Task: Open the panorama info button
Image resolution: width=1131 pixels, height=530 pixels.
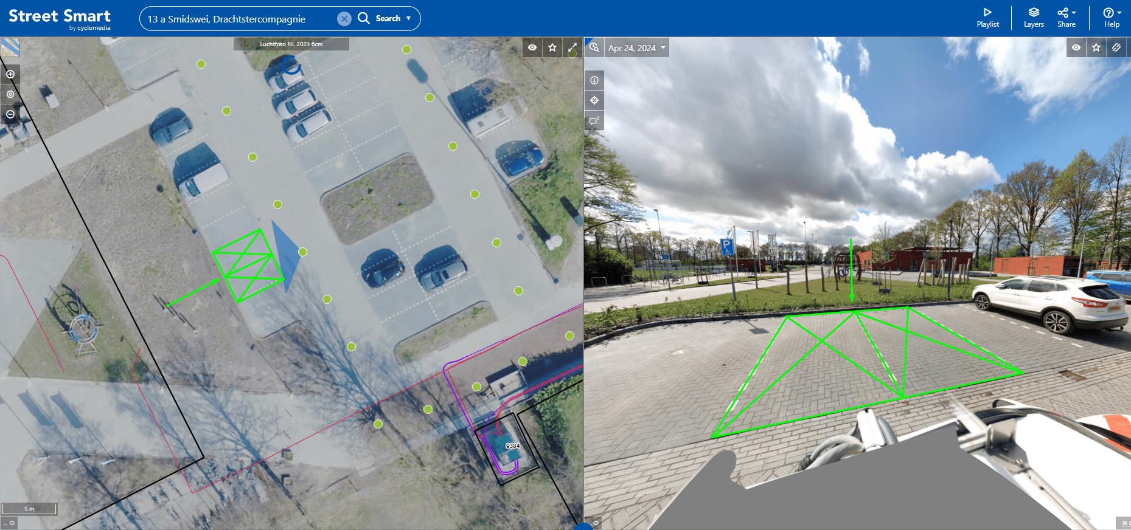Action: pos(594,80)
